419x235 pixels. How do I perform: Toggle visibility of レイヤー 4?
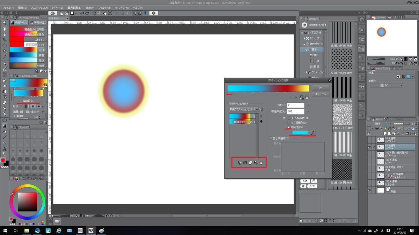(370, 140)
